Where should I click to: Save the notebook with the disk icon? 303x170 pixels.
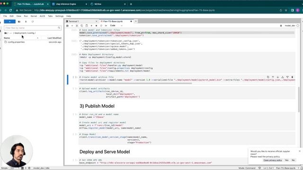pos(67,25)
